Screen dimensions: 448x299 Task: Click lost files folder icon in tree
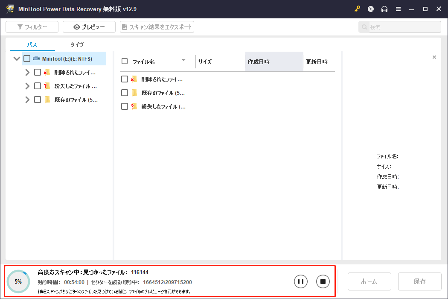click(47, 86)
